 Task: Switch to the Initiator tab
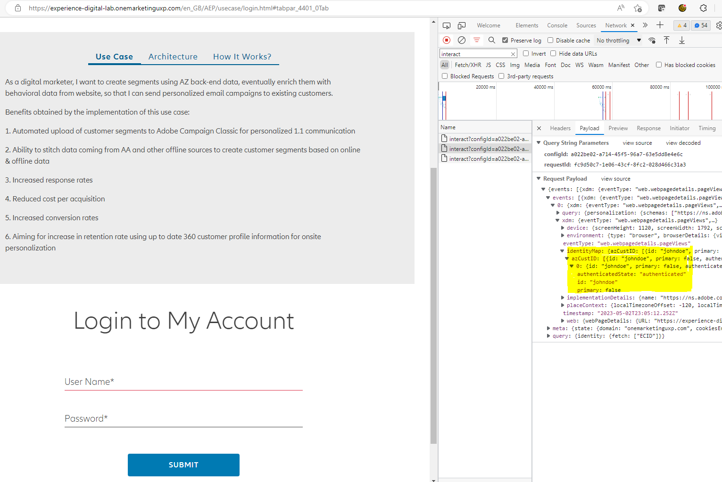click(x=680, y=128)
